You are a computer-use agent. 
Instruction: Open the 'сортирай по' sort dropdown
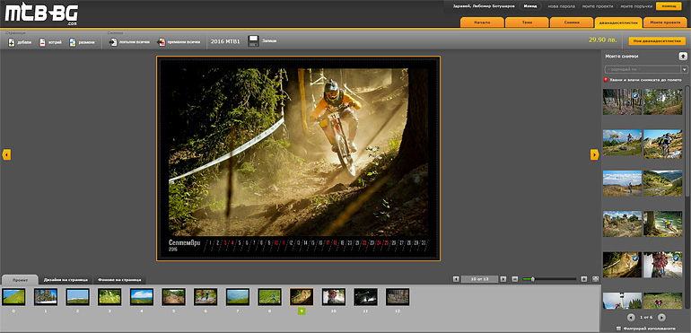pyautogui.click(x=646, y=69)
